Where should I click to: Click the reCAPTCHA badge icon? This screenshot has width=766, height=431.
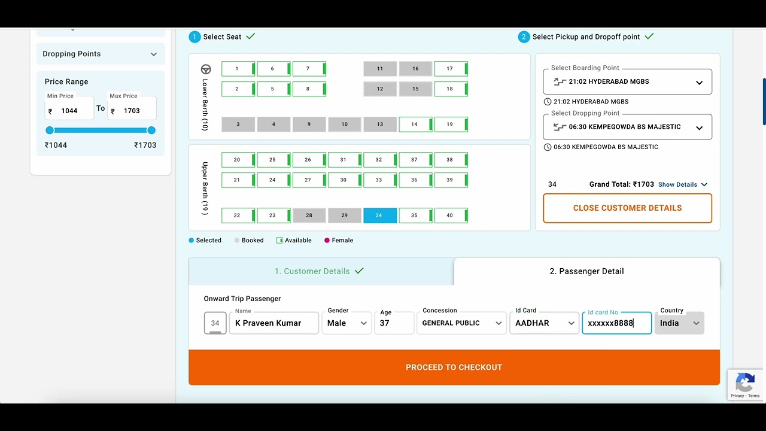coord(745,382)
